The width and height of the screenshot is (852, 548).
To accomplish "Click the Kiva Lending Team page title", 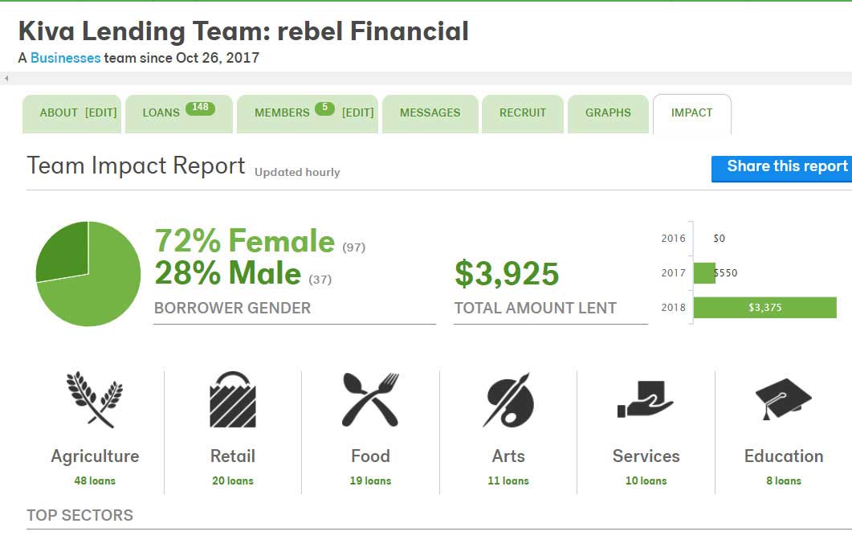I will point(243,31).
